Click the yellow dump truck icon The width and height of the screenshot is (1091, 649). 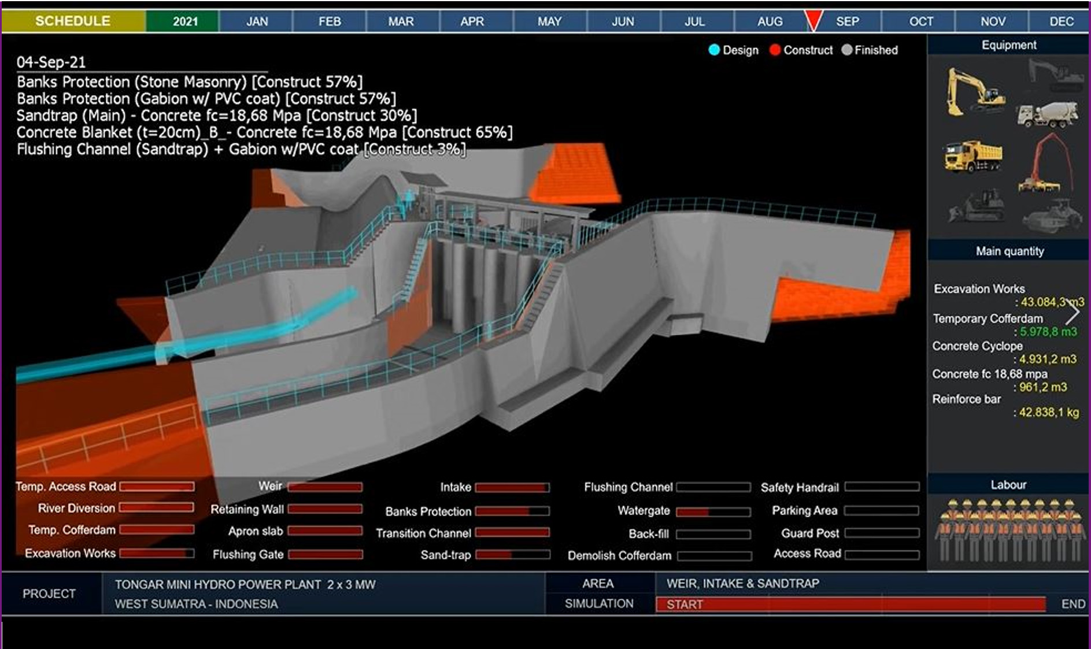tap(973, 156)
